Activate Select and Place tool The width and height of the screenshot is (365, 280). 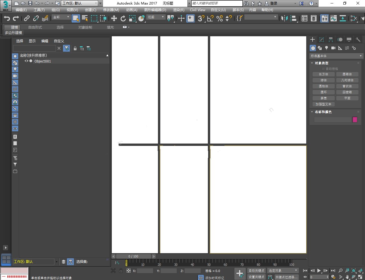coord(141,19)
